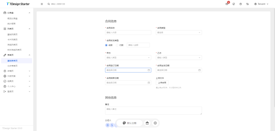Open the hexagon settings icon

click(x=155, y=123)
